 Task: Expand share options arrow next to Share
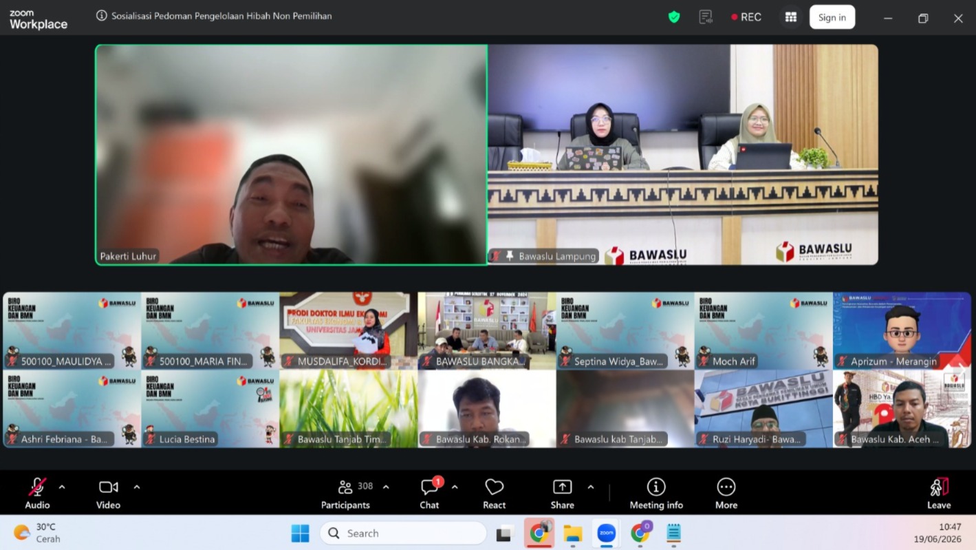[590, 487]
